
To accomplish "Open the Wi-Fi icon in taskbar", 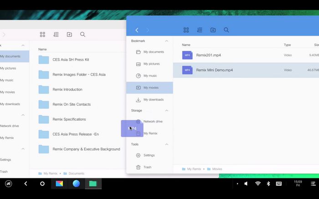I will coord(258,184).
